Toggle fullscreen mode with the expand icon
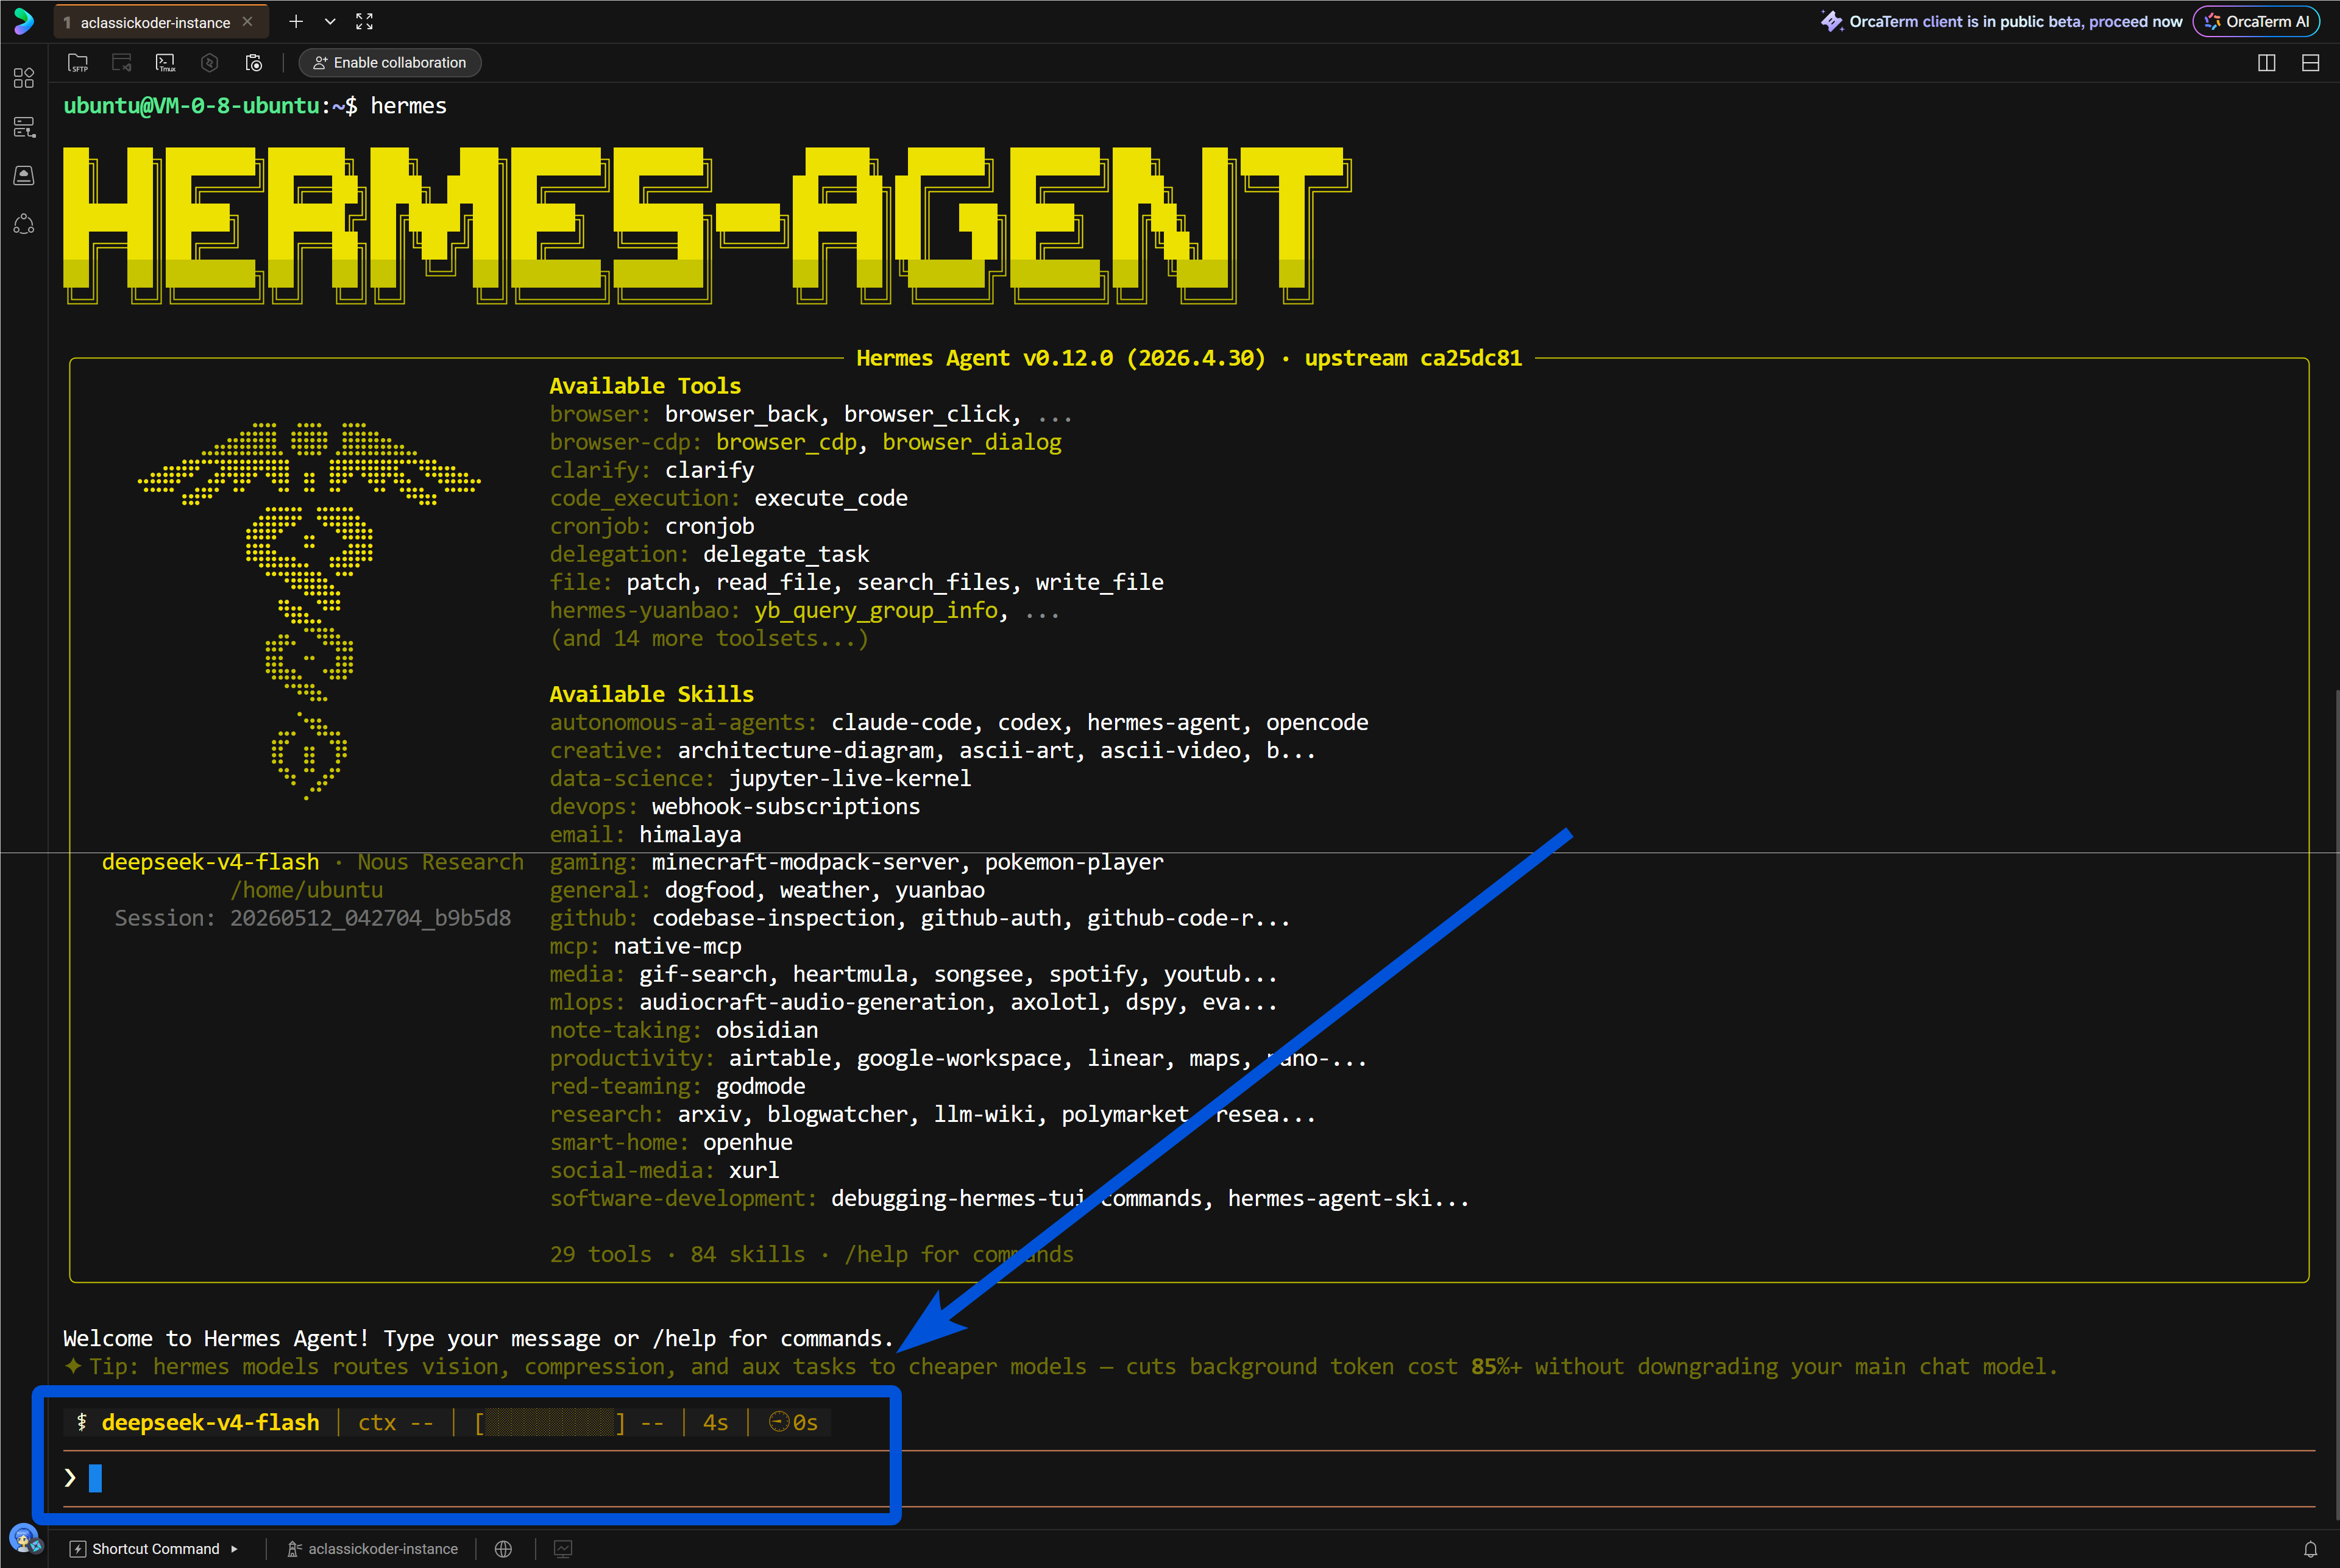 tap(365, 21)
